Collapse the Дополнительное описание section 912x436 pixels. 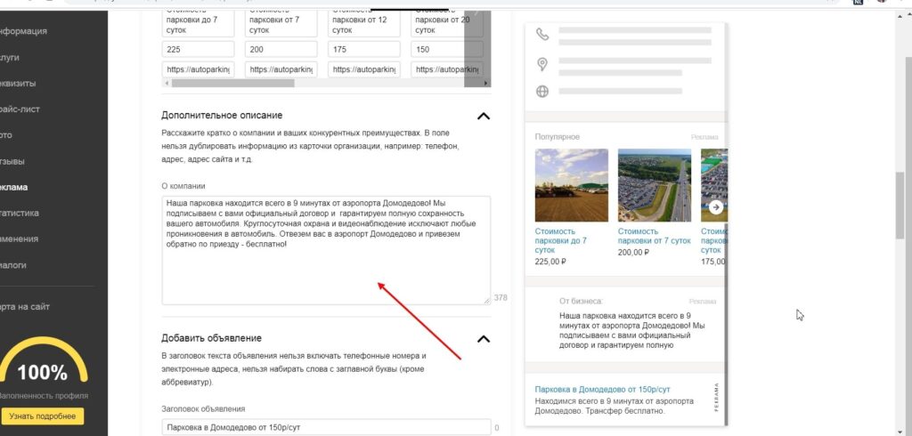(483, 116)
